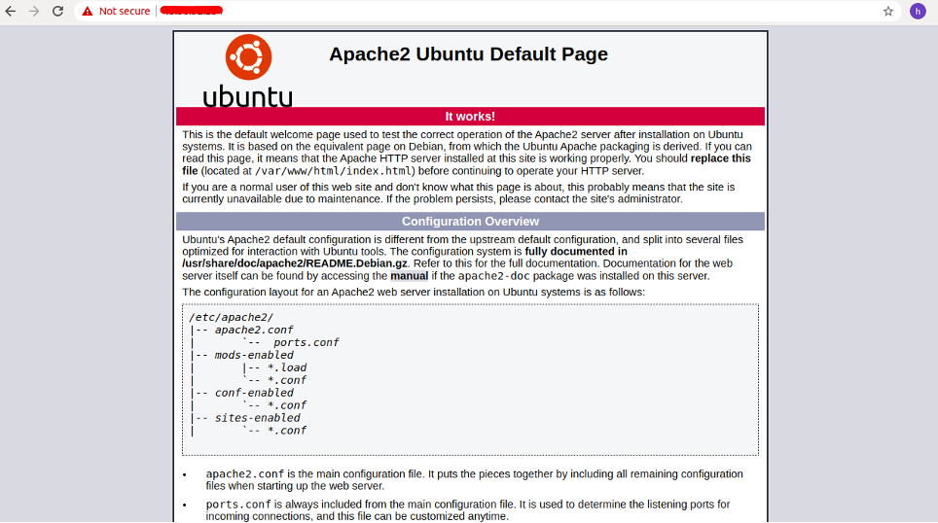Go back to the previous page
The width and height of the screenshot is (938, 523).
(11, 11)
